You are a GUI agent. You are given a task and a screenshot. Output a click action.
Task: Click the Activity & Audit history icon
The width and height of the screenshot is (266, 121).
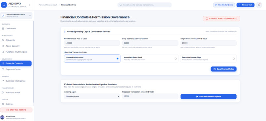3,93
